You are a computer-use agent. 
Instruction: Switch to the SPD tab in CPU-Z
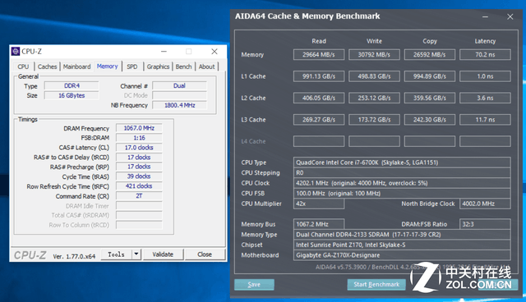[132, 66]
